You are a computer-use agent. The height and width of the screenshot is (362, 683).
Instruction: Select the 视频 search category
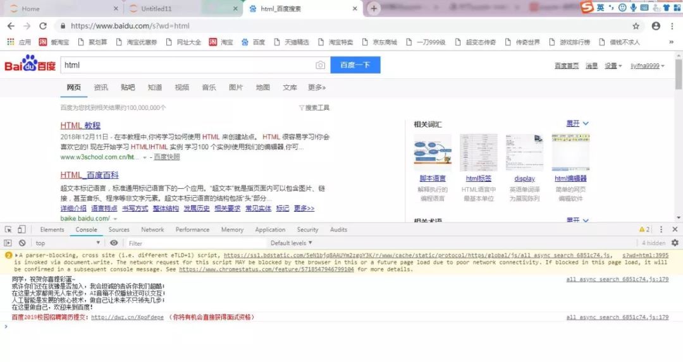(182, 87)
